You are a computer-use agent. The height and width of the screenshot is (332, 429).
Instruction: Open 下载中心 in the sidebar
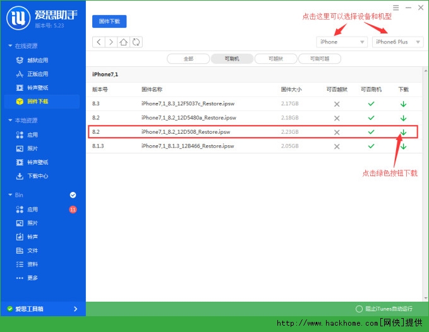click(x=37, y=176)
